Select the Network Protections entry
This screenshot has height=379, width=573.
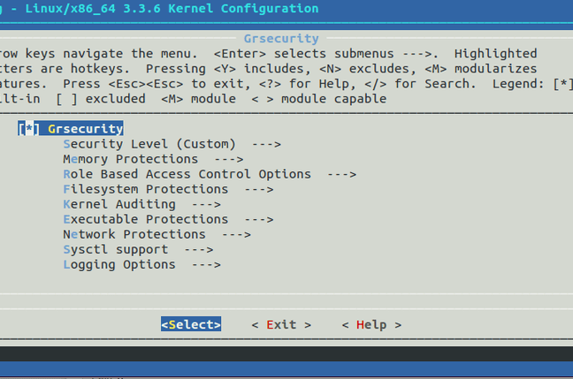coord(134,234)
